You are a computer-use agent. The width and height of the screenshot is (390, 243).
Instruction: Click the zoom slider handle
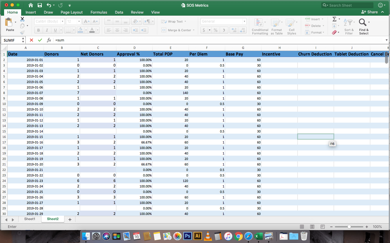pyautogui.click(x=349, y=227)
